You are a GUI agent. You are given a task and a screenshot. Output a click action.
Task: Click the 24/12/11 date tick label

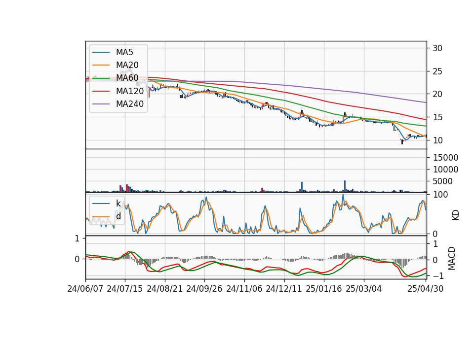284,289
